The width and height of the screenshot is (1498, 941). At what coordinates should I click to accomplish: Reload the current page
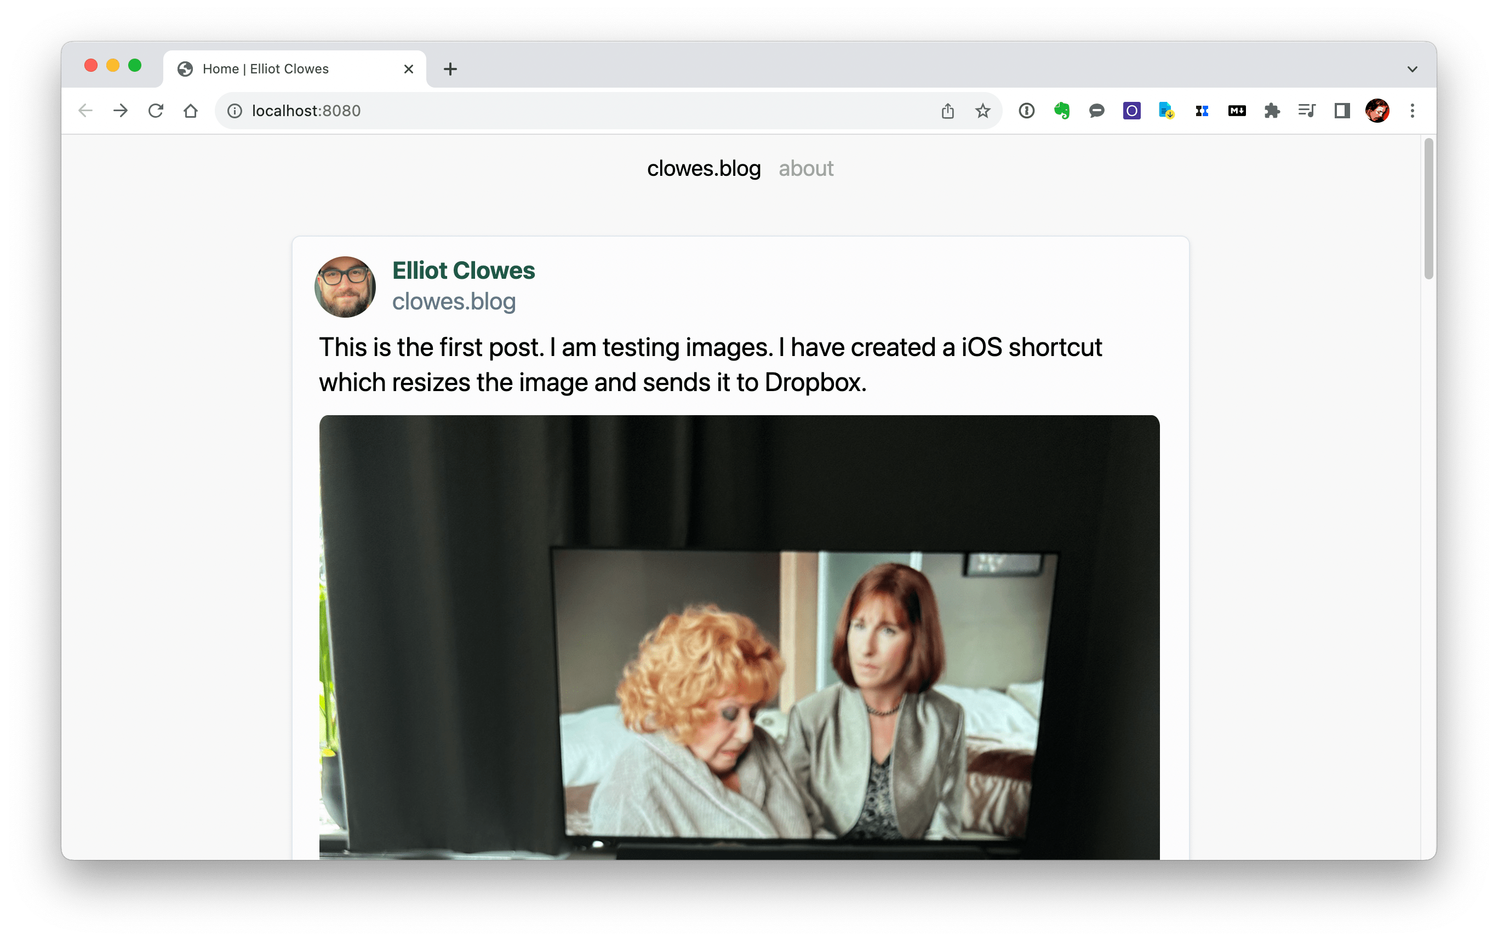coord(156,111)
